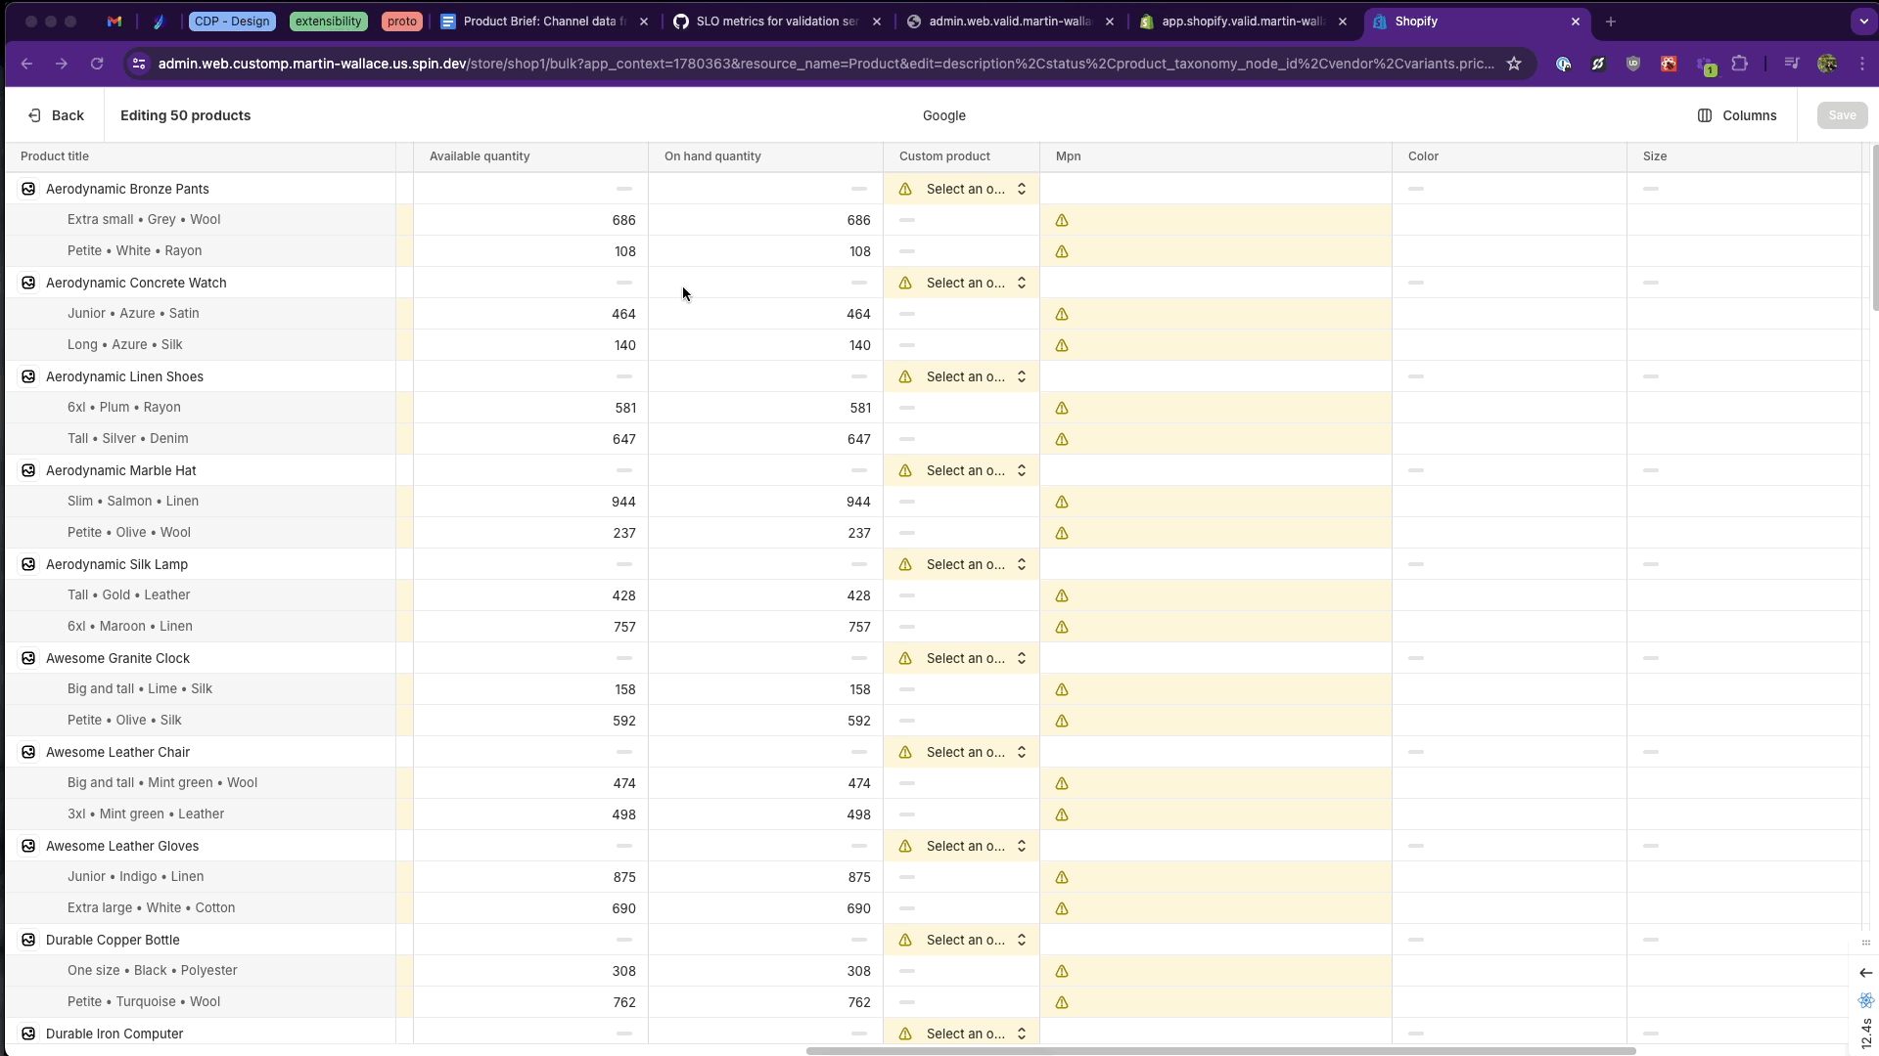Viewport: 1879px width, 1056px height.
Task: Edit available quantity 875 cell
Action: pos(530,877)
